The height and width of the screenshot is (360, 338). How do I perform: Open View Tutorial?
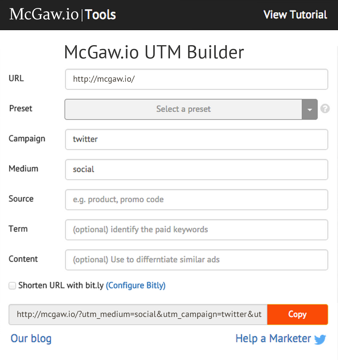click(x=295, y=14)
